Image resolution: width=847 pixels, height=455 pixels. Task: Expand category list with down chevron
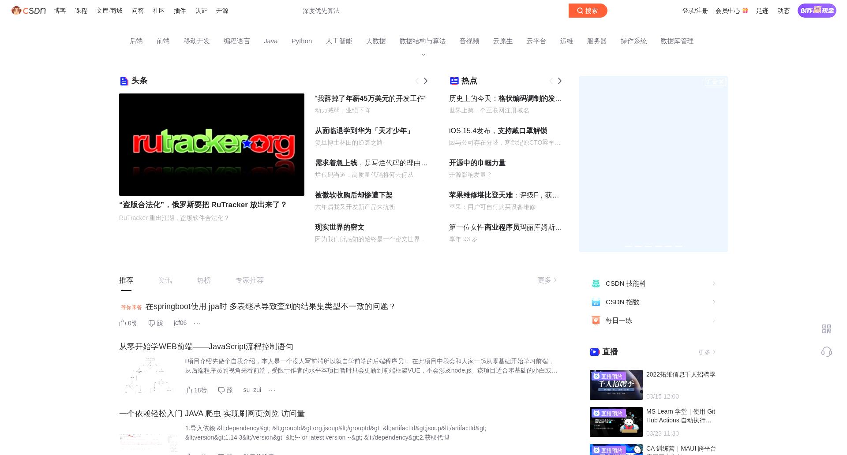[423, 55]
